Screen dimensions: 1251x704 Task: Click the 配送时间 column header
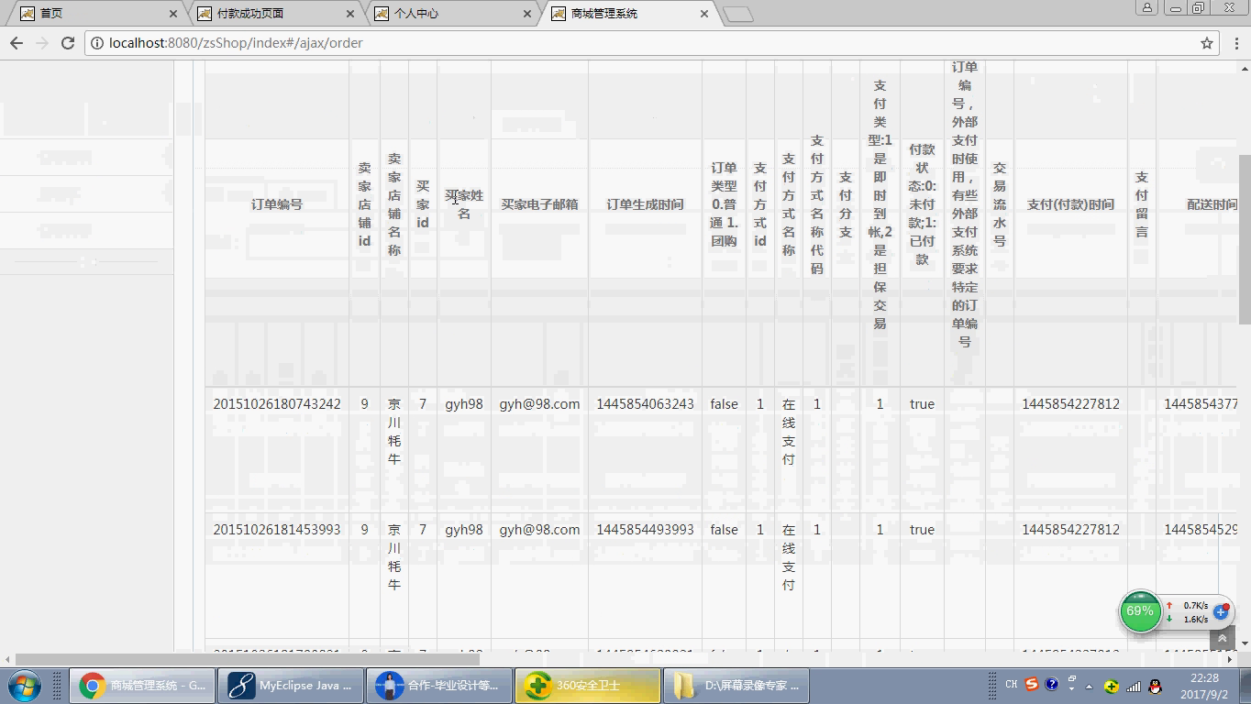(1212, 204)
